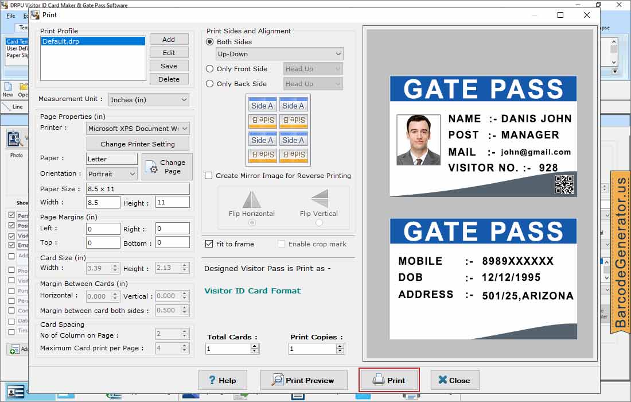Open Orientation Portrait dropdown
Screen dimensions: 631x402
point(112,174)
